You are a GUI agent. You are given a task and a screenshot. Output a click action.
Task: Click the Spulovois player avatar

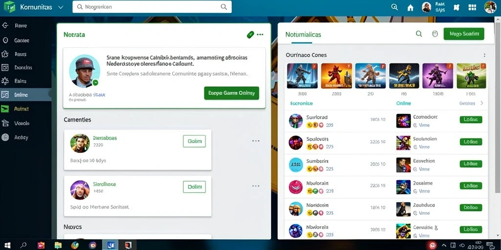pos(296,143)
